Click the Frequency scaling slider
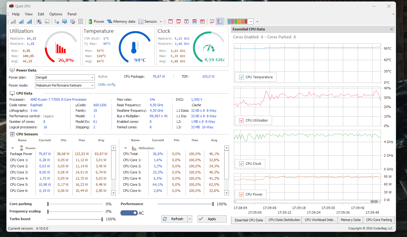 coord(75,211)
